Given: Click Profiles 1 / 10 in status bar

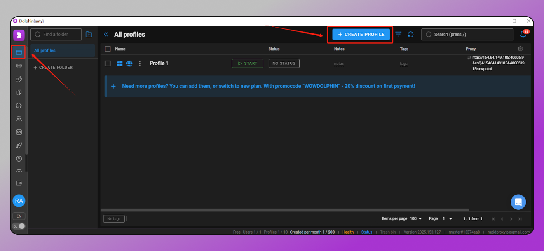Looking at the screenshot, I should point(275,232).
